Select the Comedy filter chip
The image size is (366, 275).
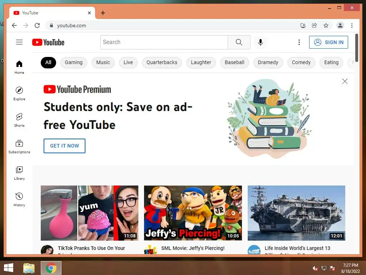(x=301, y=62)
